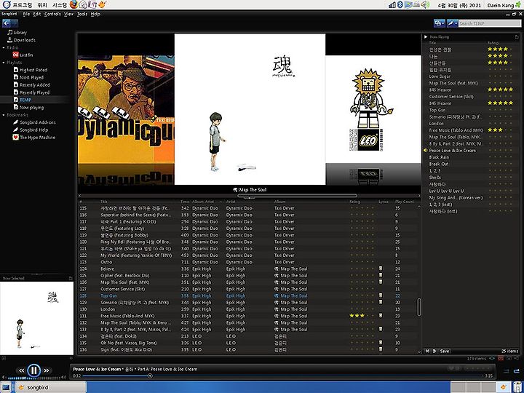The image size is (524, 393).
Task: Focus the Search TEMP field
Action: tap(490, 23)
